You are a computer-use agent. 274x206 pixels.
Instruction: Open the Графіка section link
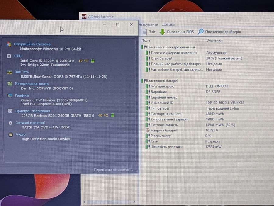(22, 96)
